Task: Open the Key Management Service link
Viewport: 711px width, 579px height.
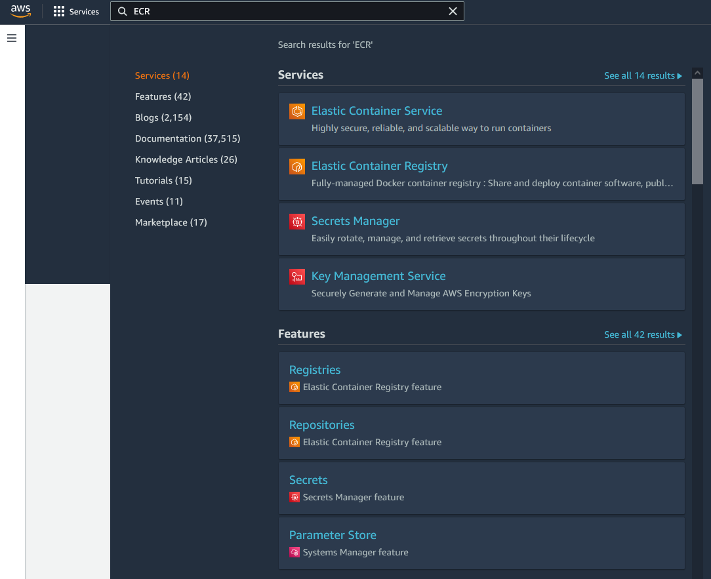Action: [378, 276]
